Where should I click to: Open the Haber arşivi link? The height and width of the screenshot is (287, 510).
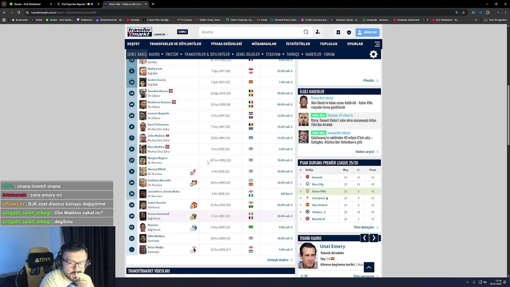[367, 152]
